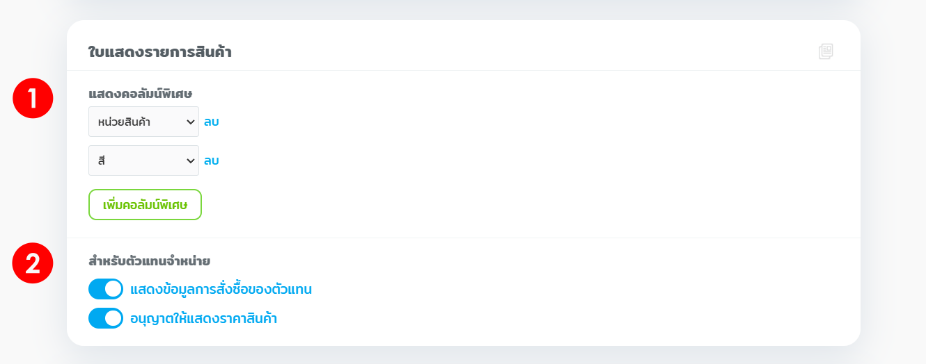Click the chevron arrow of the สี select
926x364 pixels.
point(191,161)
